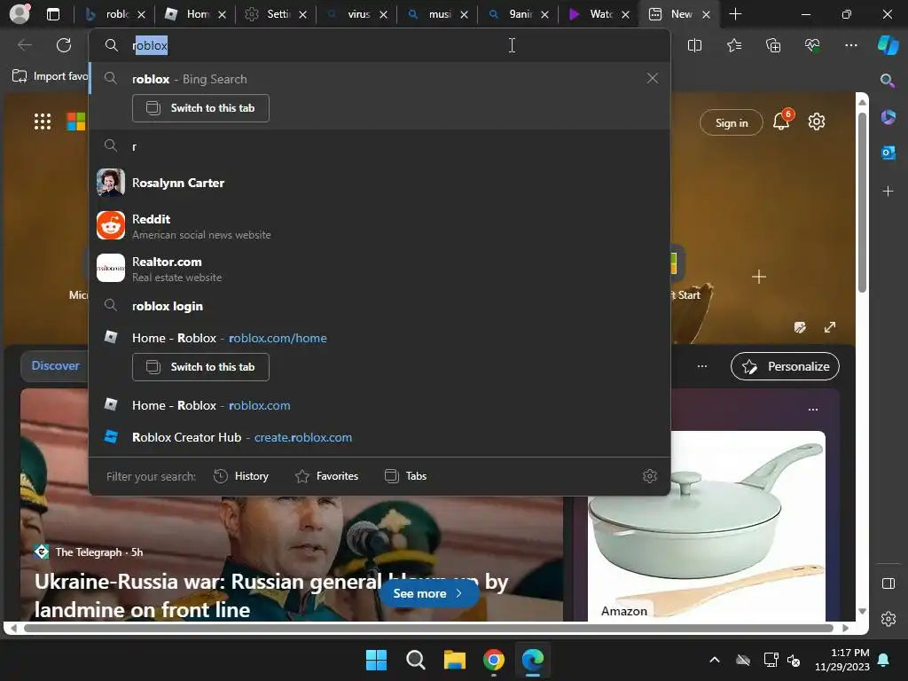Open Settings and more ellipsis menu
The width and height of the screenshot is (908, 681).
(x=850, y=45)
